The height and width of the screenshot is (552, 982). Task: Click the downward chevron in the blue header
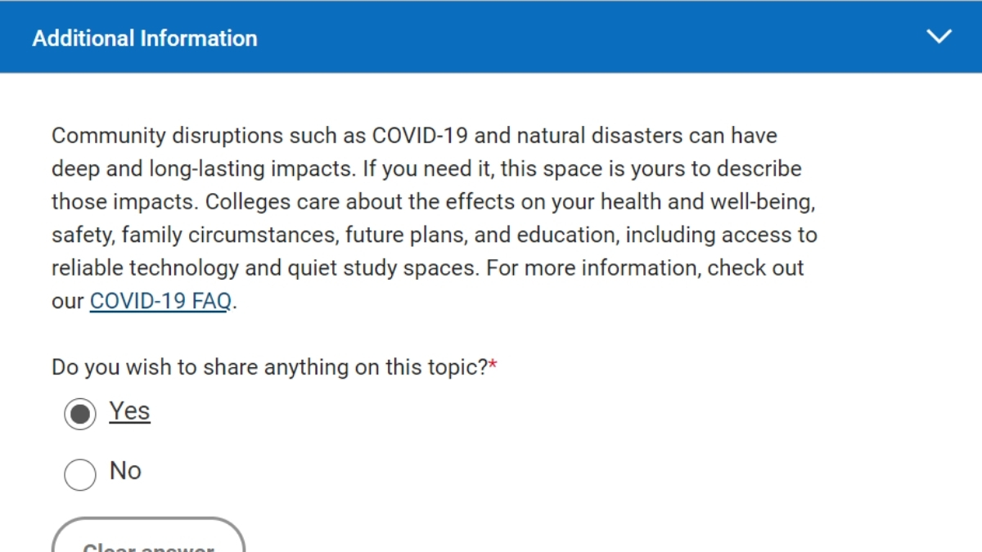[939, 36]
